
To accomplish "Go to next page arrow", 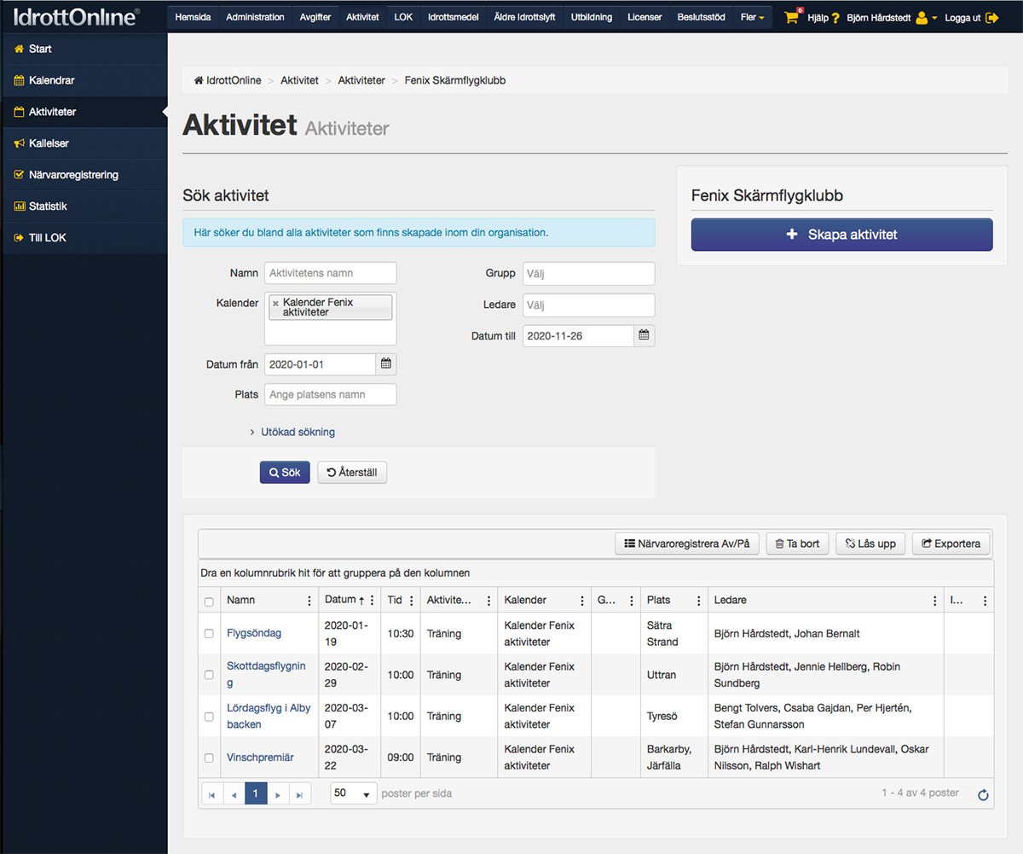I will pyautogui.click(x=278, y=793).
